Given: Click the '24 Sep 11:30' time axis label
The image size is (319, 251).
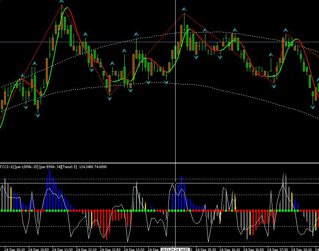Looking at the screenshot, I should [63, 249].
